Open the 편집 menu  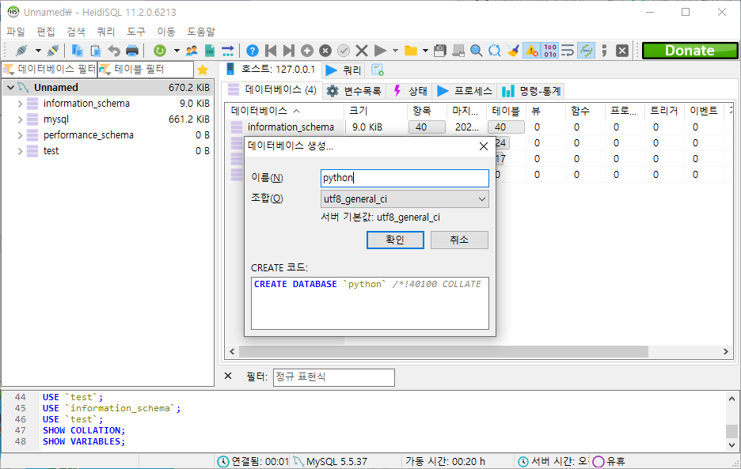click(46, 32)
